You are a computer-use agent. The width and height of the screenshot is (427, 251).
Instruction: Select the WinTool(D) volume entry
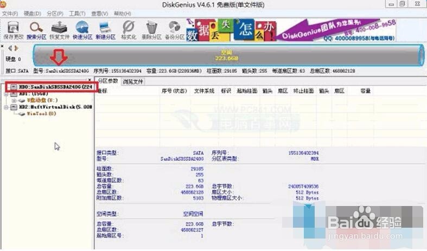(41, 114)
